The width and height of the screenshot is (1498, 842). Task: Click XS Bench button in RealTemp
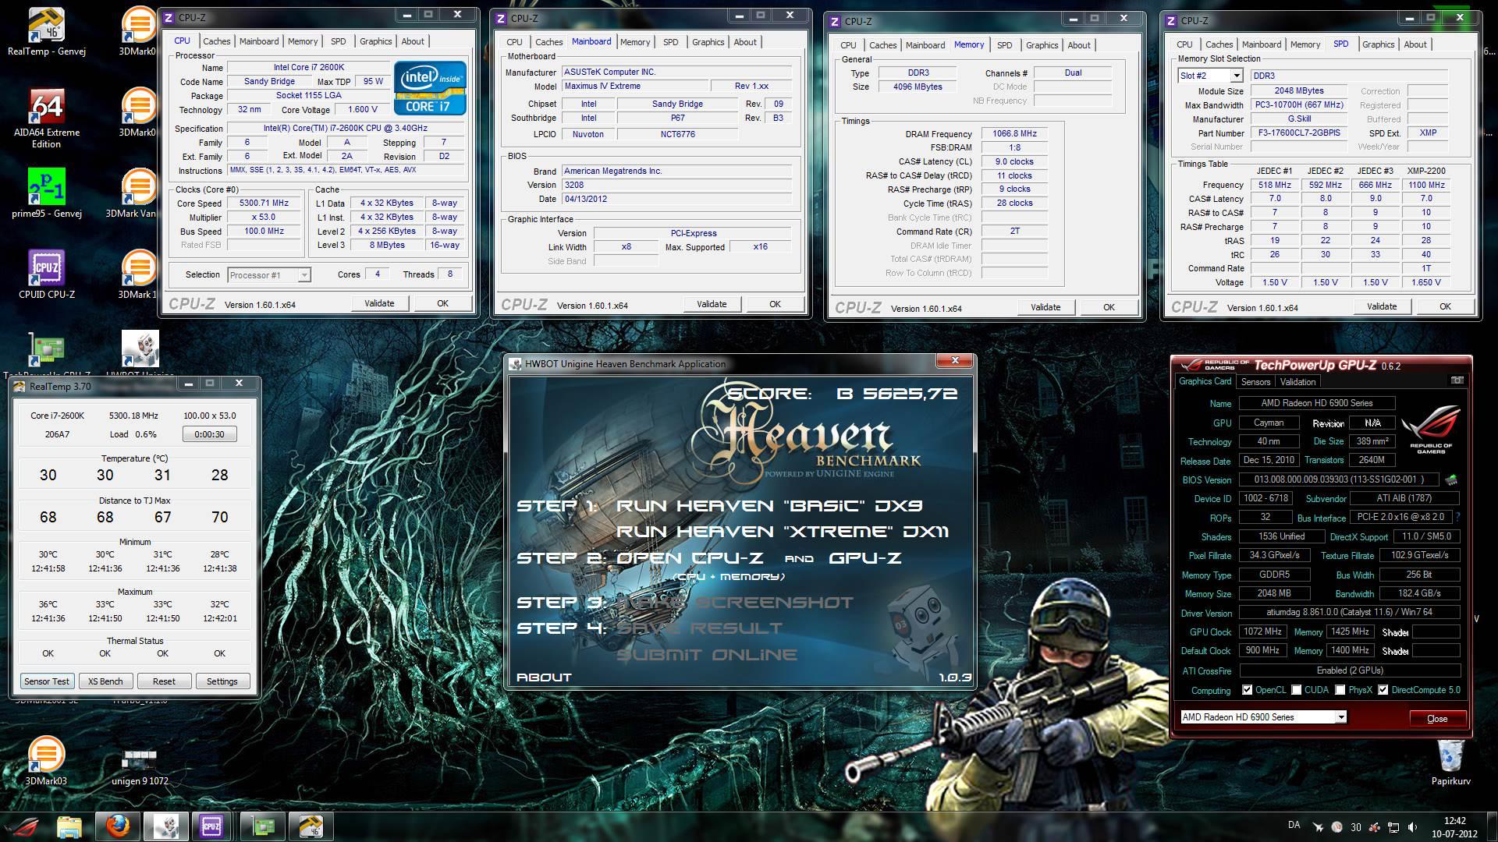click(105, 681)
